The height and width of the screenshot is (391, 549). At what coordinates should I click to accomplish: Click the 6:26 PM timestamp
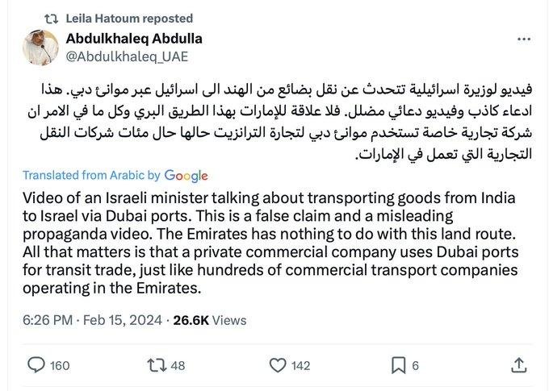[49, 320]
